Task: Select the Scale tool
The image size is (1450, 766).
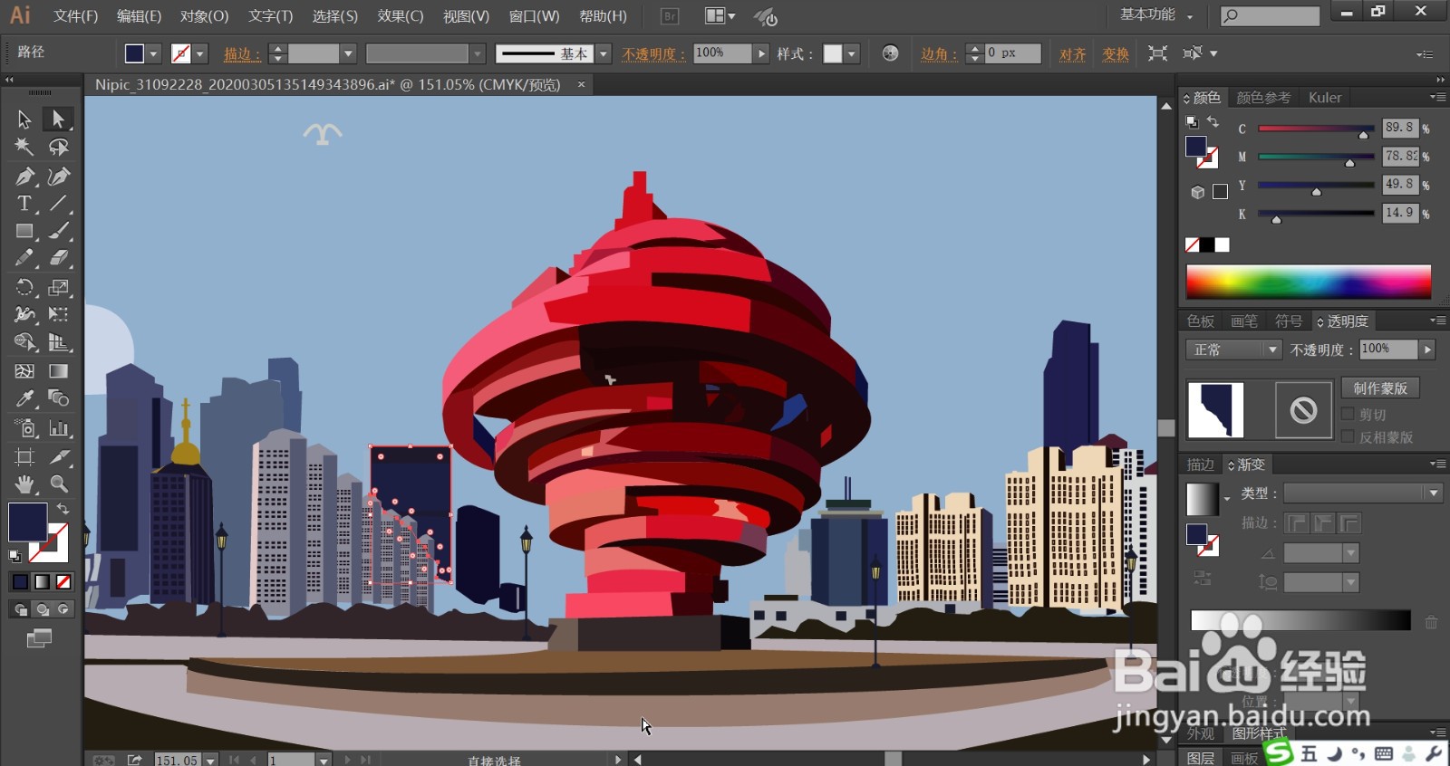Action: [58, 287]
